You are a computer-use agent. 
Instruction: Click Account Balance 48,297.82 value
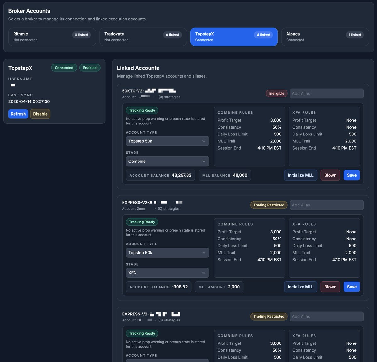[182, 175]
